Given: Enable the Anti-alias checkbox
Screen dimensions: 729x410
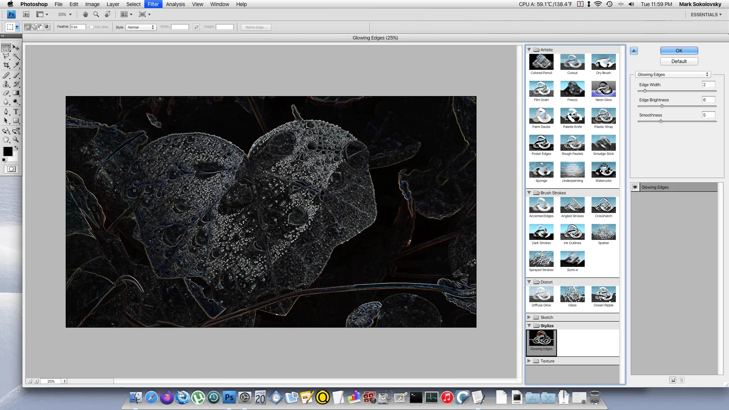Looking at the screenshot, I should tap(92, 27).
